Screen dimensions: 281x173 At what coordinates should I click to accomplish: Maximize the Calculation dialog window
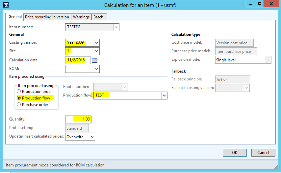[x=260, y=4]
